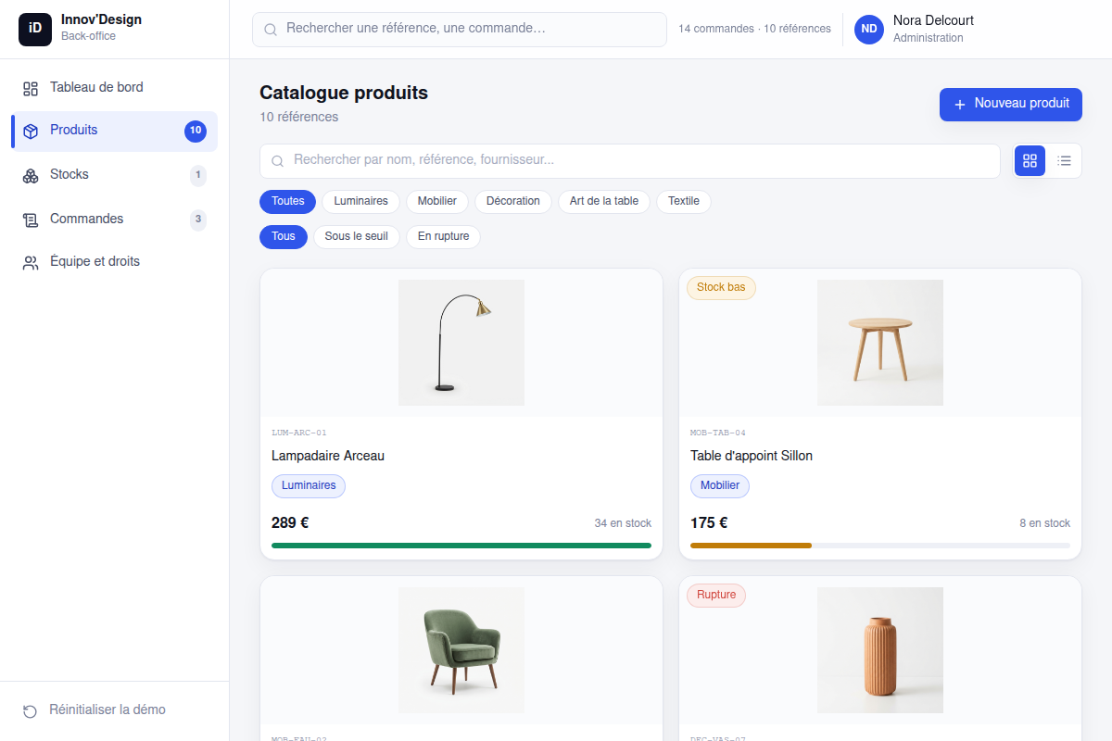Click the 175 € price

tap(709, 522)
